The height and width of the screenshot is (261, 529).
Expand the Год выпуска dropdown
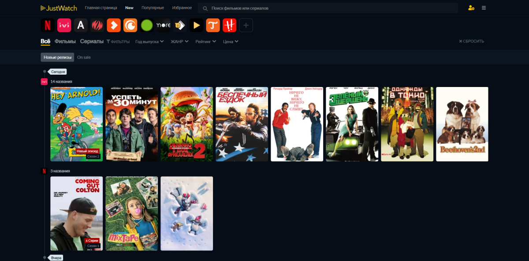[x=149, y=42]
